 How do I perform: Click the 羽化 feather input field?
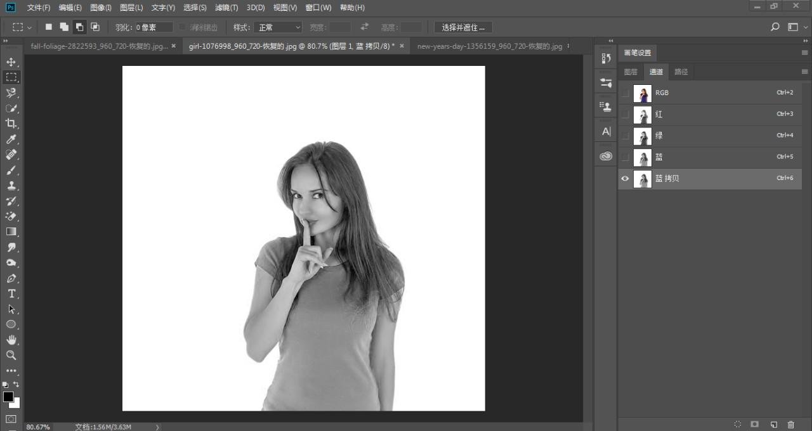154,27
